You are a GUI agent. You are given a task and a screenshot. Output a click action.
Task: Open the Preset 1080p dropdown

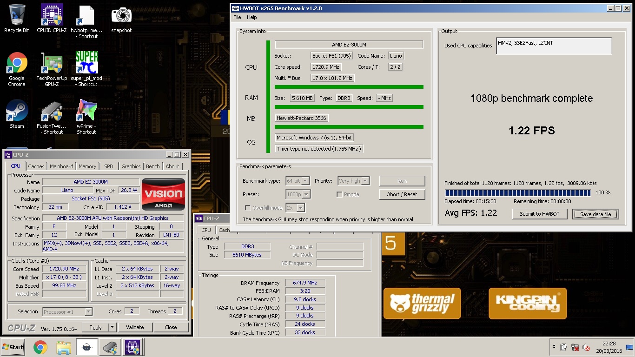pos(298,194)
